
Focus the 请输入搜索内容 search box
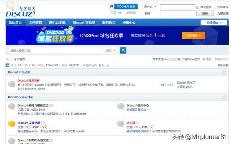[x=56, y=51]
